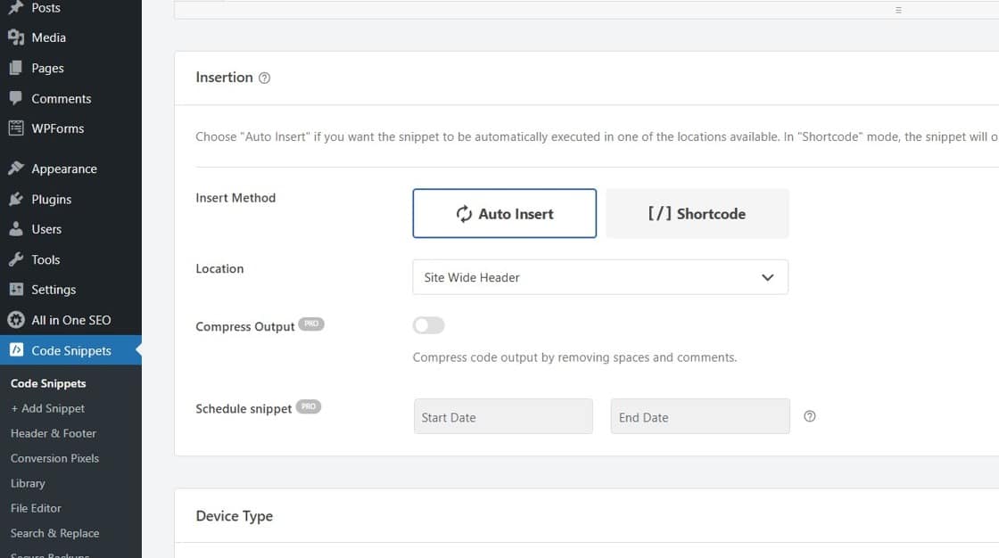Select the Auto Insert method
999x558 pixels.
click(x=504, y=214)
